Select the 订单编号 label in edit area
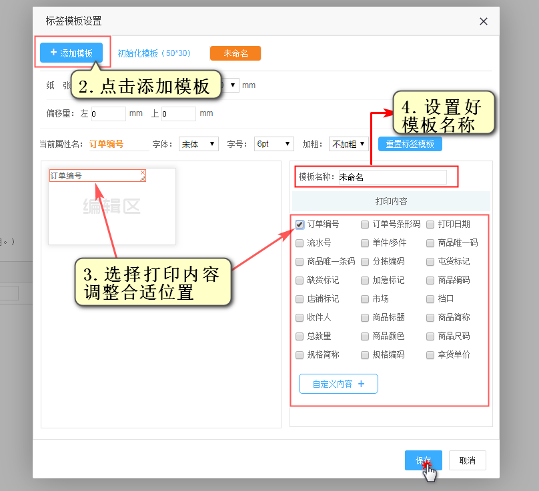This screenshot has width=539, height=491. [93, 176]
